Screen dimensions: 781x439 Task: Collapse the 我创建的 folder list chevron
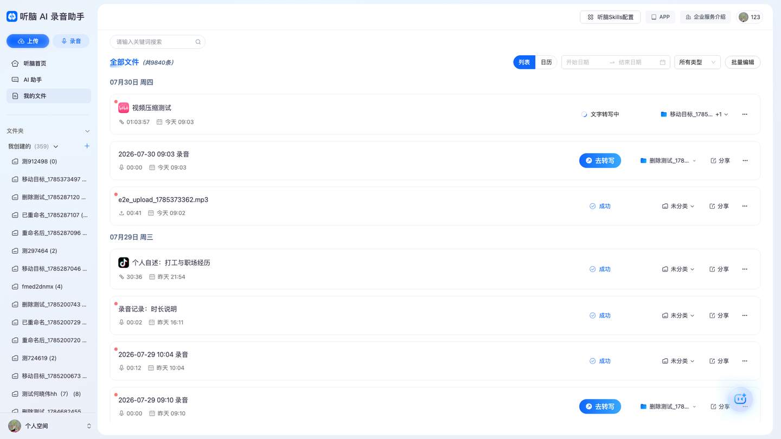click(x=55, y=146)
